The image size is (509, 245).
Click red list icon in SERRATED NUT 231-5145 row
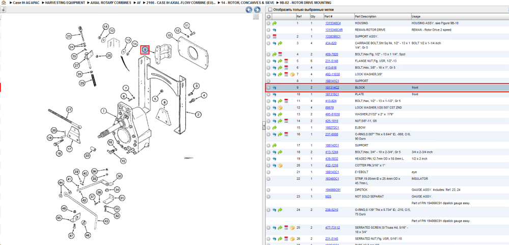click(x=286, y=239)
